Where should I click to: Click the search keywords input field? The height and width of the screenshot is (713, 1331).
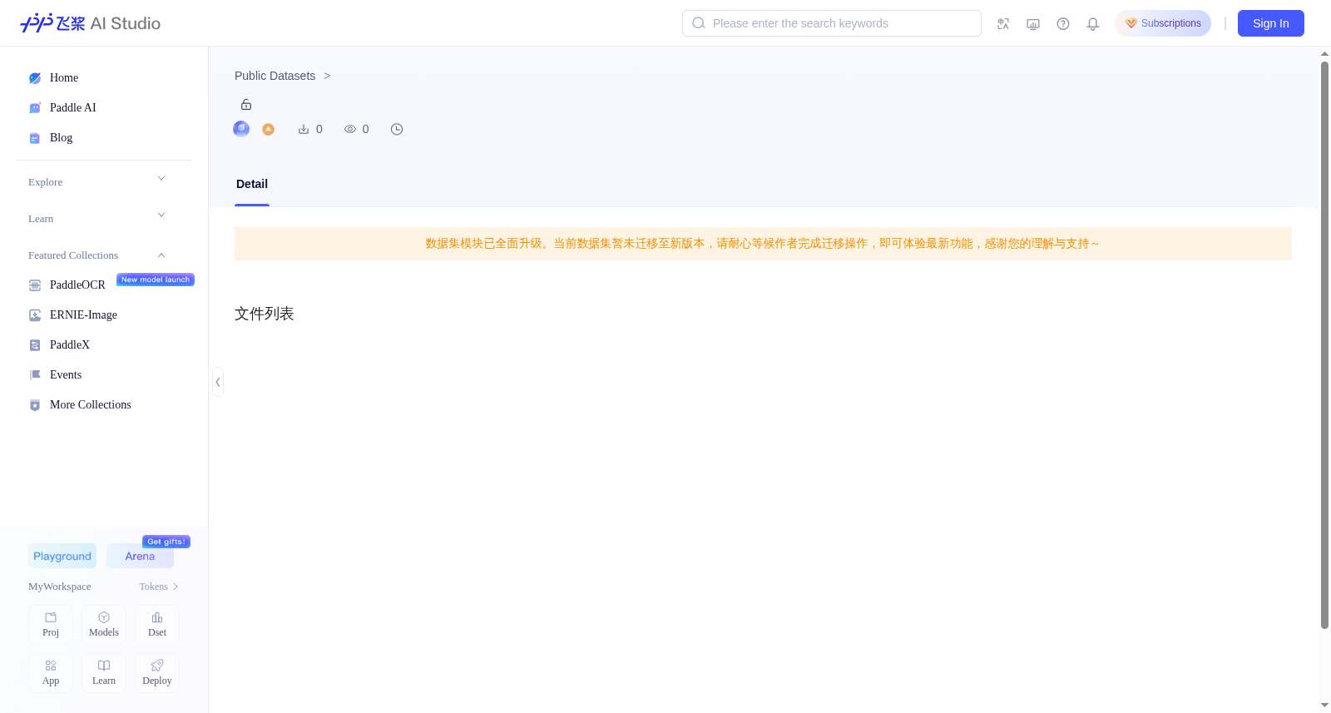coord(832,23)
